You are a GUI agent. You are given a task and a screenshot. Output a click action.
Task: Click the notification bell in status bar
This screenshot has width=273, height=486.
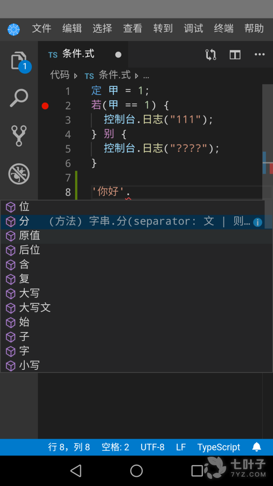tap(257, 447)
